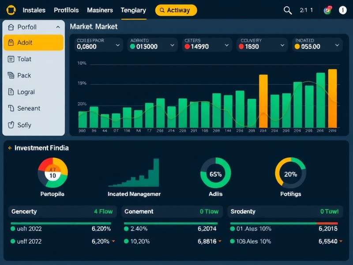
Task: Open the Tolat list icon
Action: pyautogui.click(x=11, y=59)
